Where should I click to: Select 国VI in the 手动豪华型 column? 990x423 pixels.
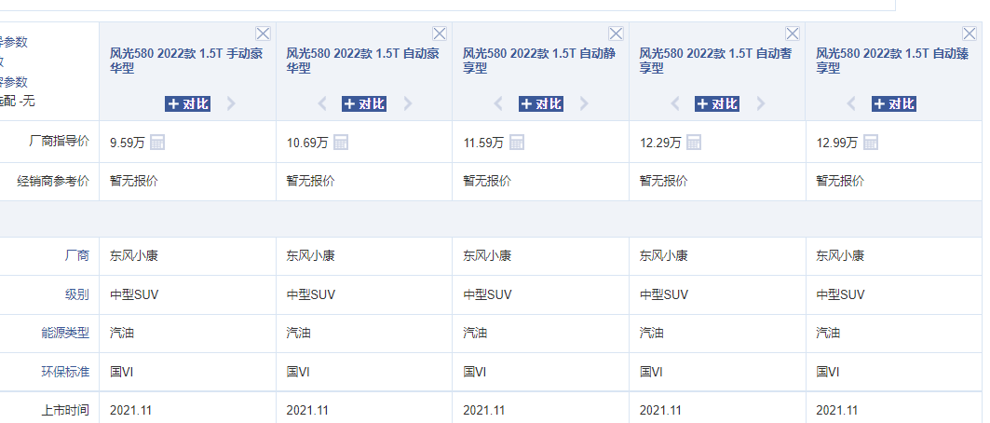121,371
